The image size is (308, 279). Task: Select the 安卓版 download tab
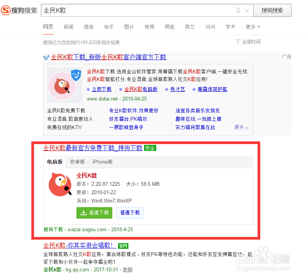(x=77, y=162)
